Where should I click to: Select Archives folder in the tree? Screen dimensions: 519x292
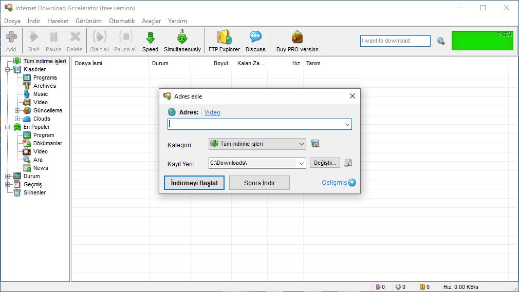44,86
